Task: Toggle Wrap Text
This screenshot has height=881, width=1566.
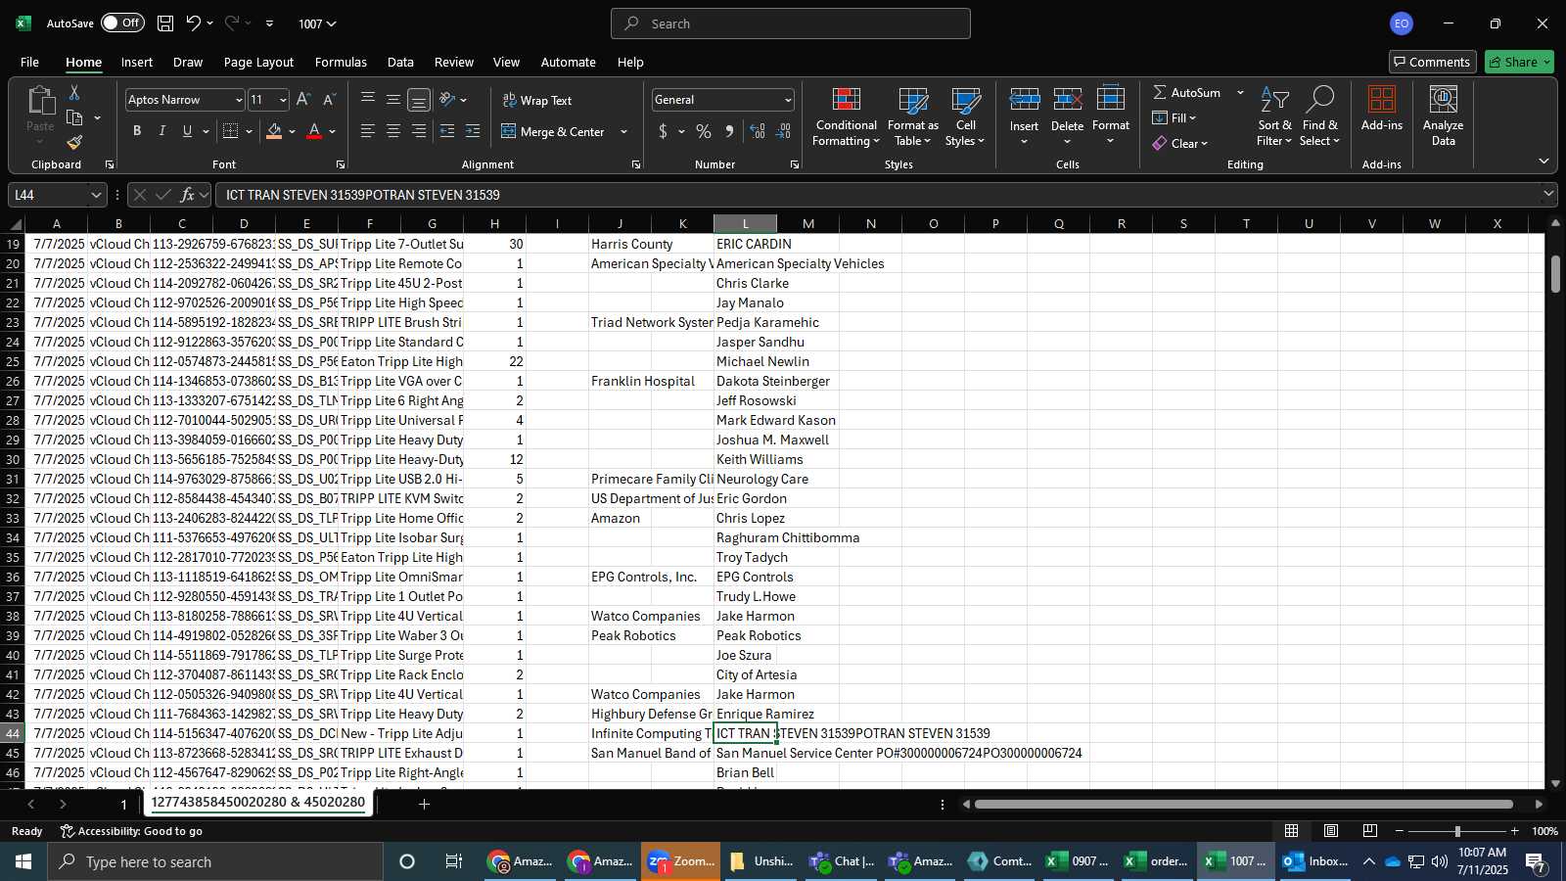Action: [x=537, y=100]
